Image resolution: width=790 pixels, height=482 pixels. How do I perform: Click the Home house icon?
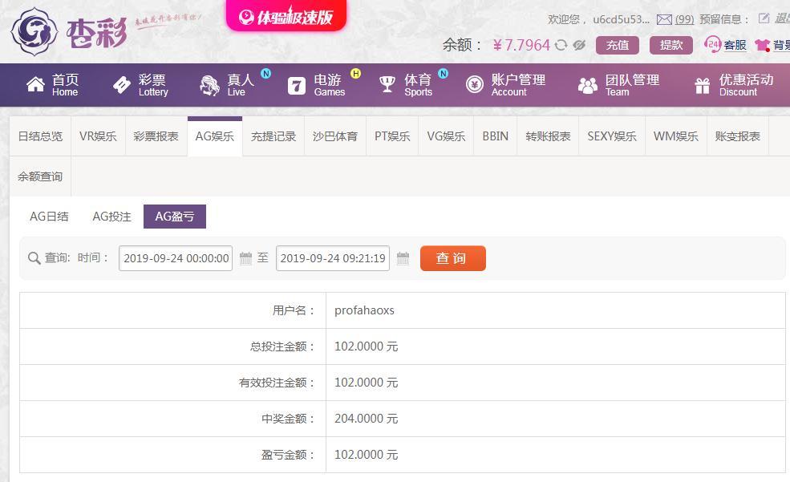tap(36, 85)
